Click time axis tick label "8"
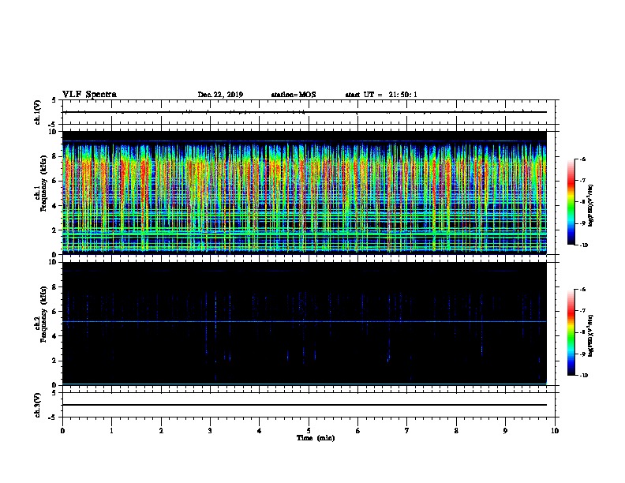 (456, 431)
